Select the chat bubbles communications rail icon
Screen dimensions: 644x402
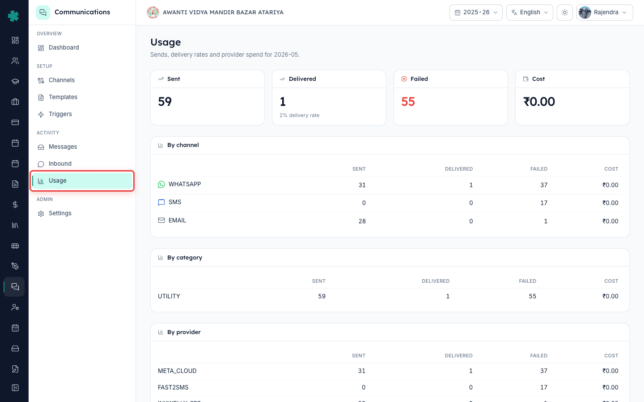(x=15, y=287)
